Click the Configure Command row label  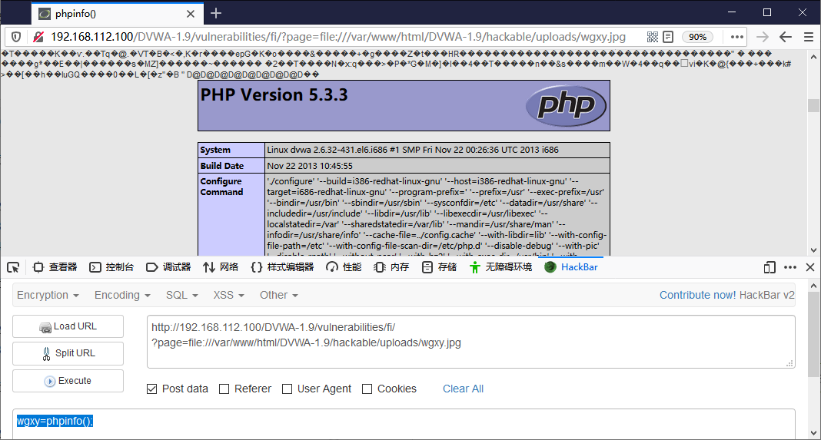(221, 187)
